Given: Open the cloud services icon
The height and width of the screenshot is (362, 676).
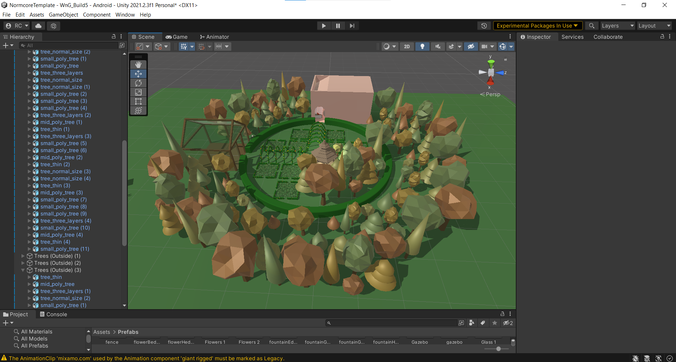Looking at the screenshot, I should [38, 26].
